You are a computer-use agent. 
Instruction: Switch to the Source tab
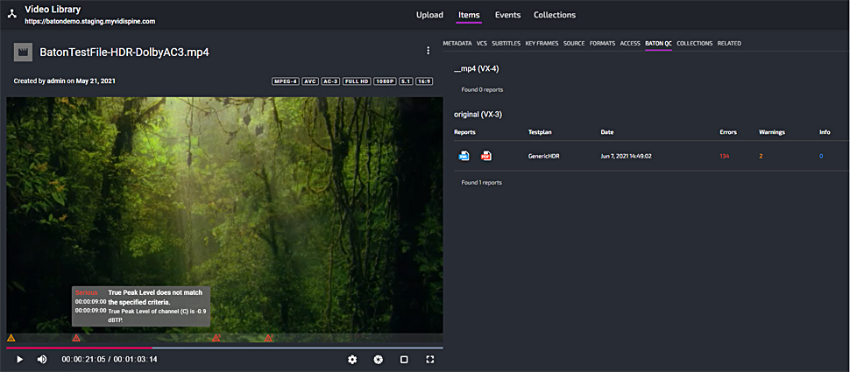pos(574,43)
